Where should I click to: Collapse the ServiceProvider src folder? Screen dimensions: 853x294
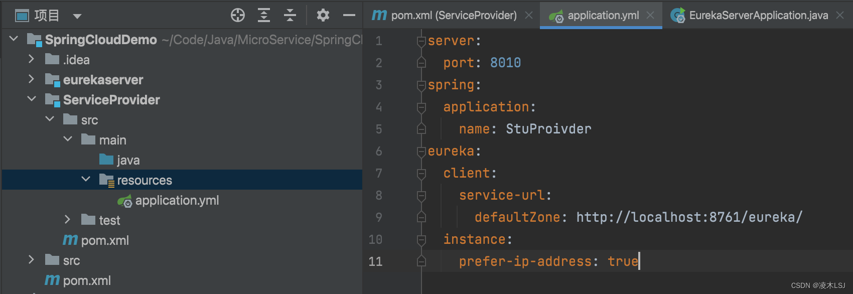[50, 119]
